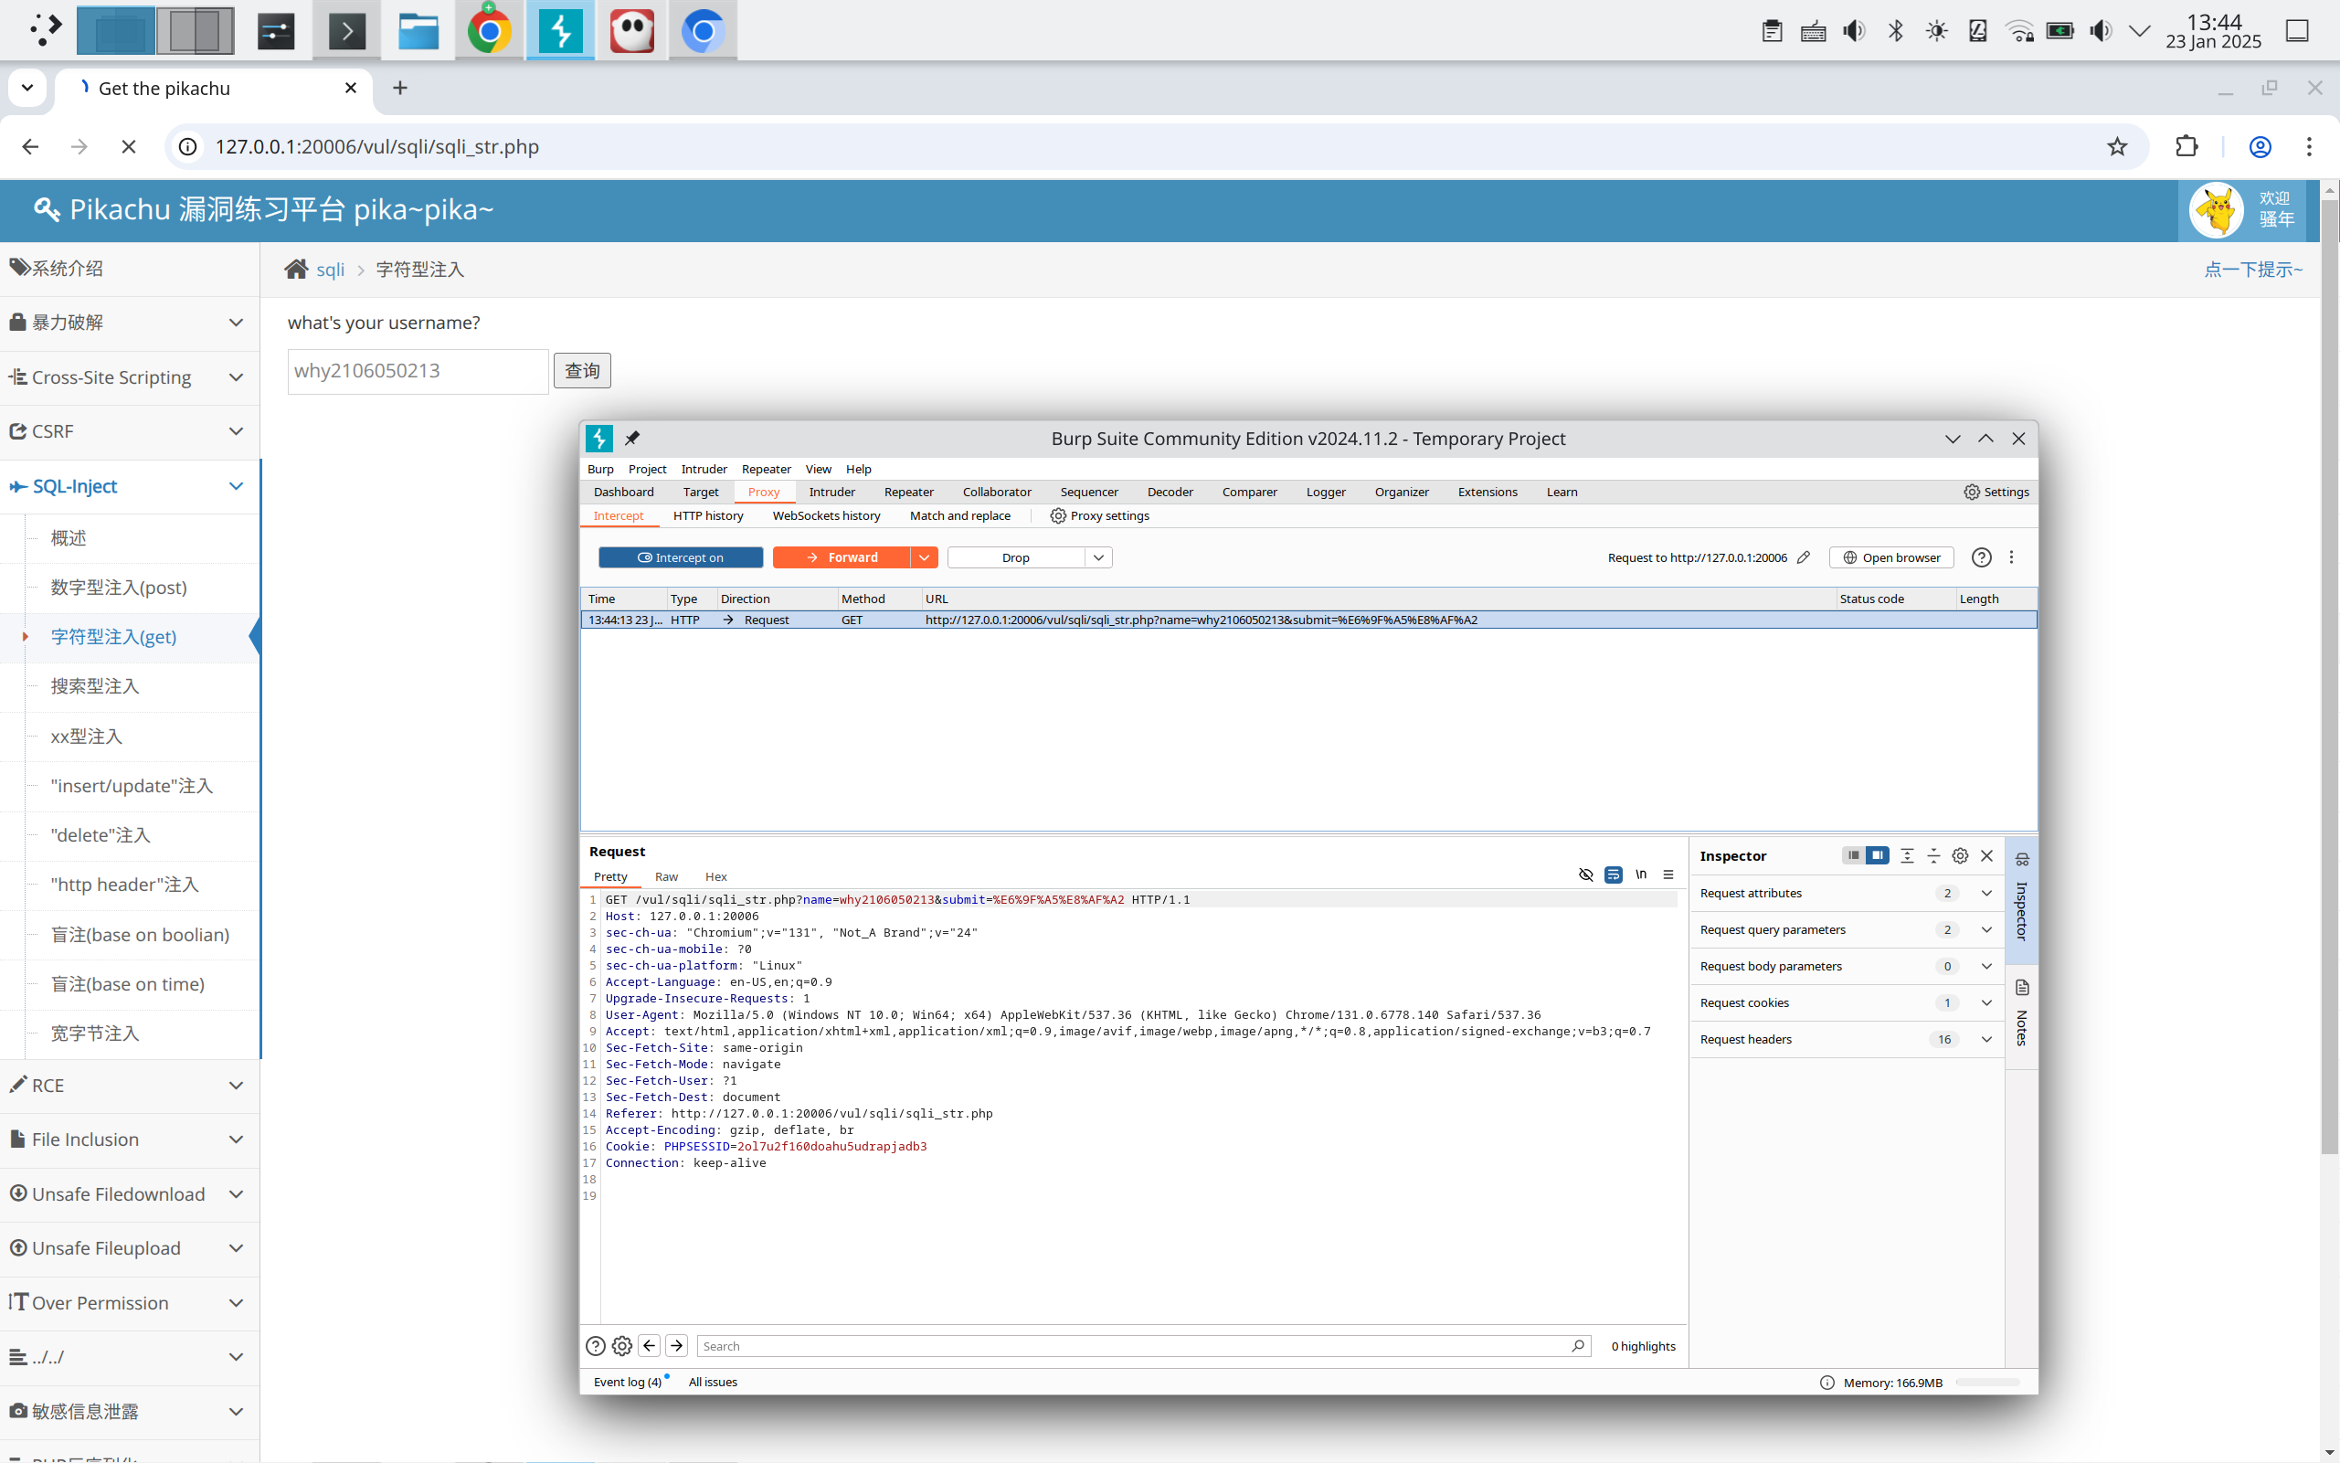Click the collapse all sections icon in Inspector

tap(1932, 855)
